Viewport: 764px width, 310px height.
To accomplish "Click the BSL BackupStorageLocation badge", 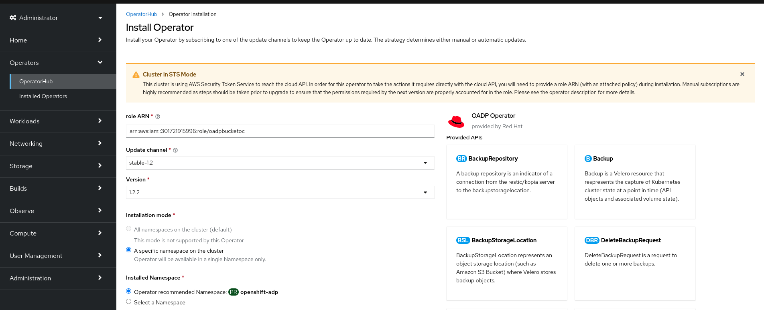I will [x=463, y=240].
